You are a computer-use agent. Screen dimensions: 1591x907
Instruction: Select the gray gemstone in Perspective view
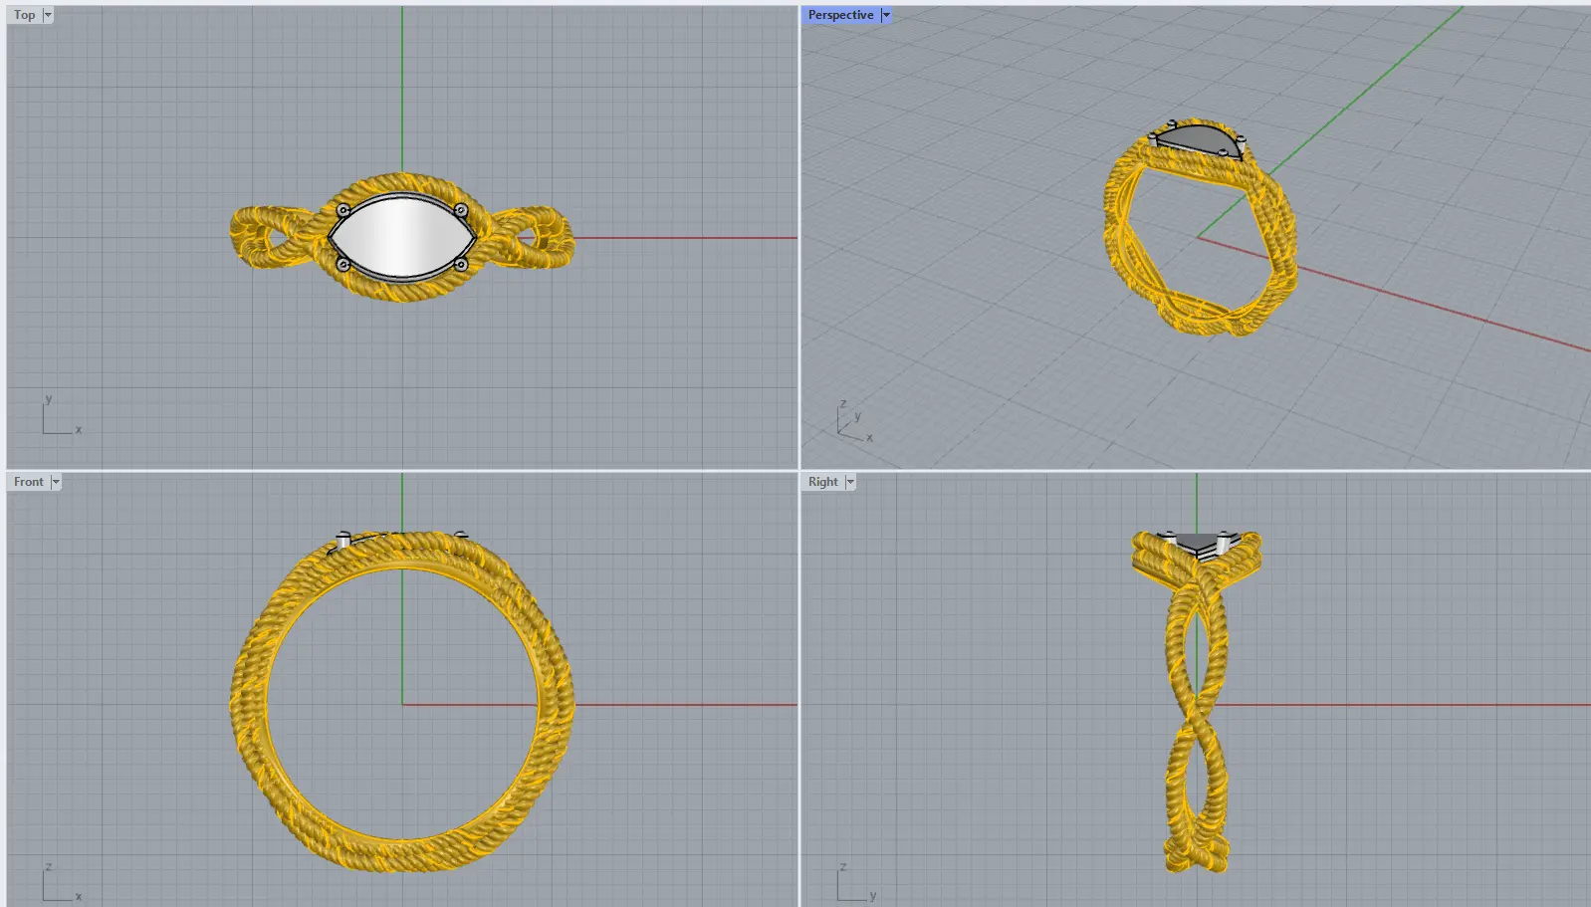click(1198, 137)
